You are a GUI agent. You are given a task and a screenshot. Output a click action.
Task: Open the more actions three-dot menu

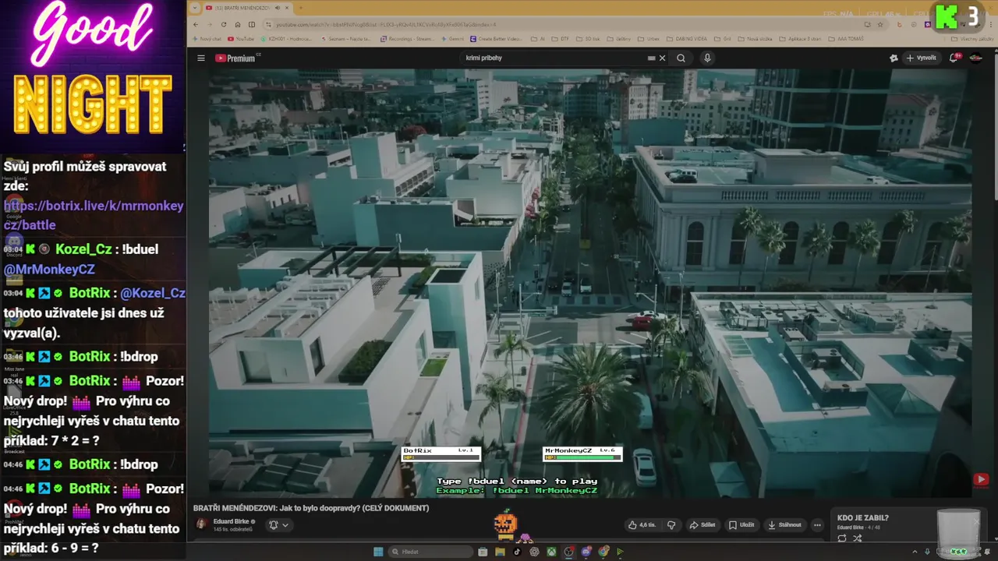pyautogui.click(x=817, y=525)
